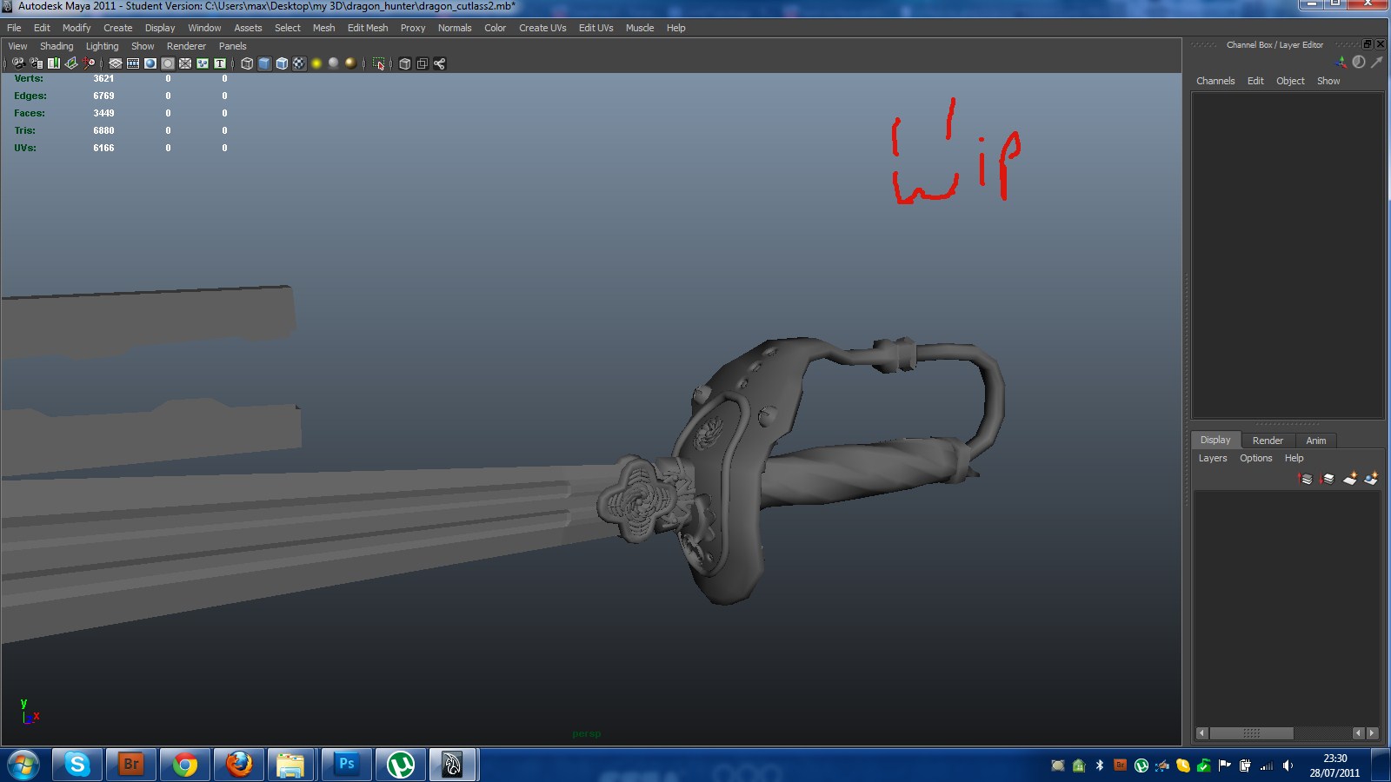Toggle the Field Chart icon
The height and width of the screenshot is (782, 1391).
[x=184, y=63]
